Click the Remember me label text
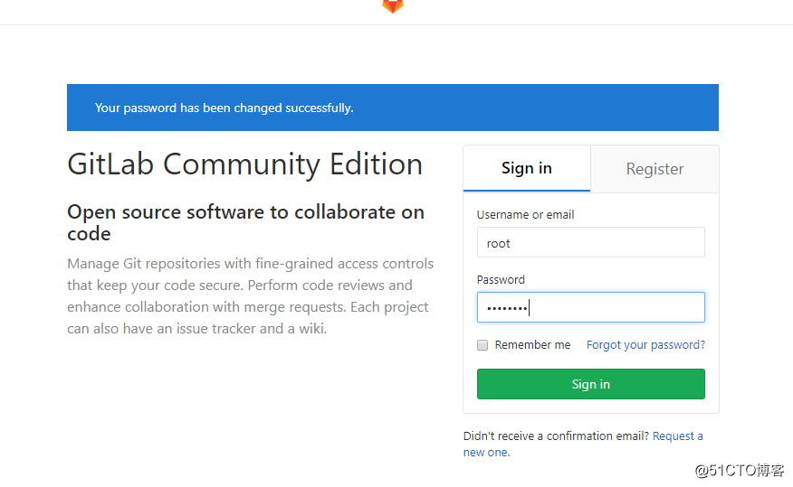The width and height of the screenshot is (793, 487). 532,344
